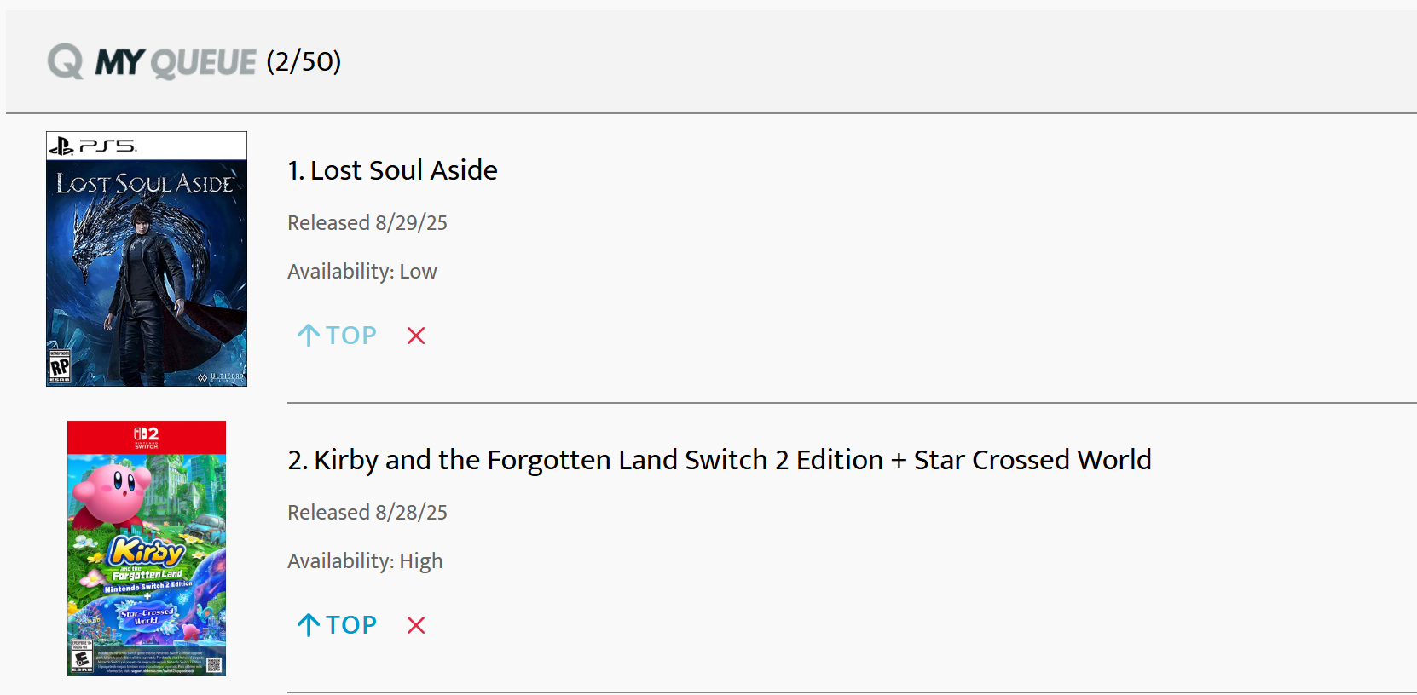Click the Released 8/28/25 date text
The height and width of the screenshot is (695, 1417).
(x=367, y=513)
